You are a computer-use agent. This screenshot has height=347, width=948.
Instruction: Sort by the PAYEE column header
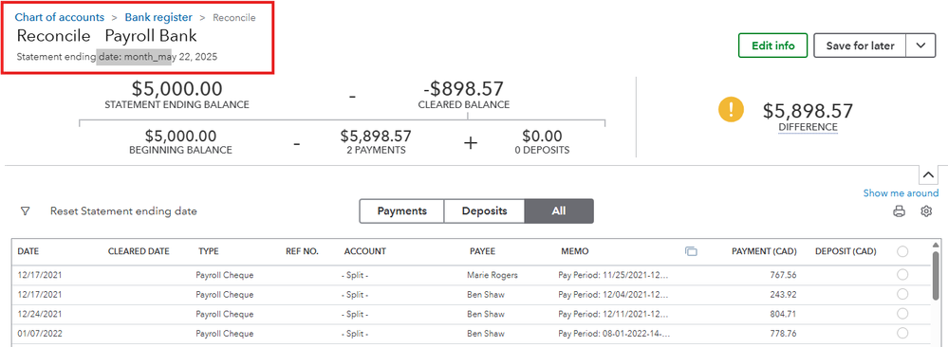(482, 251)
